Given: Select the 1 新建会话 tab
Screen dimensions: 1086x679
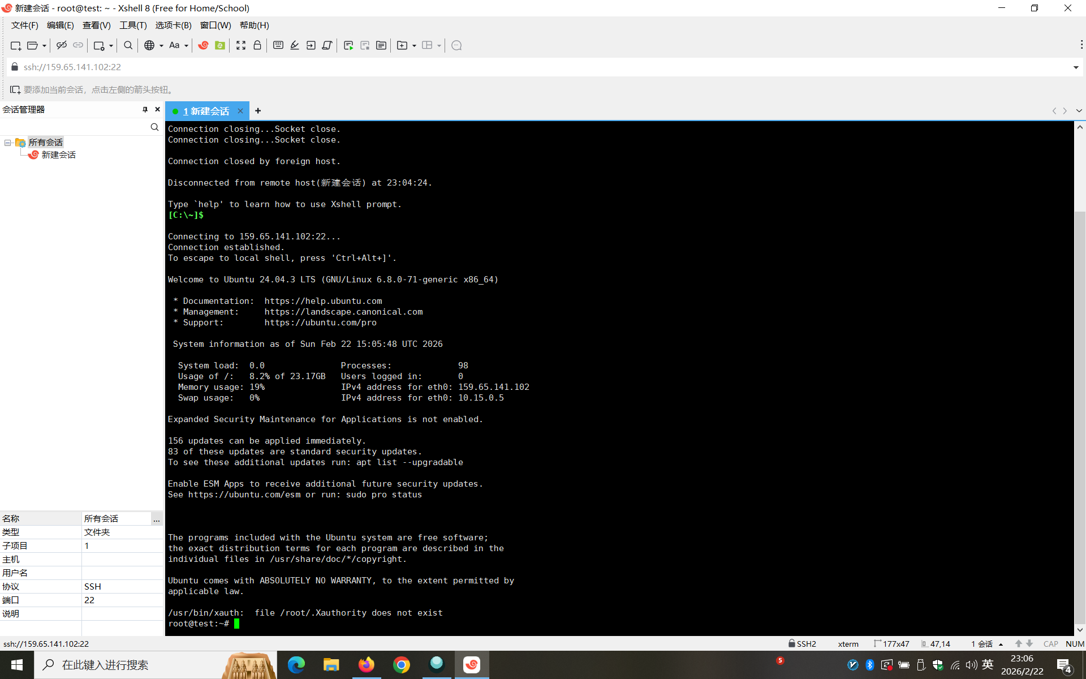Looking at the screenshot, I should pos(206,111).
